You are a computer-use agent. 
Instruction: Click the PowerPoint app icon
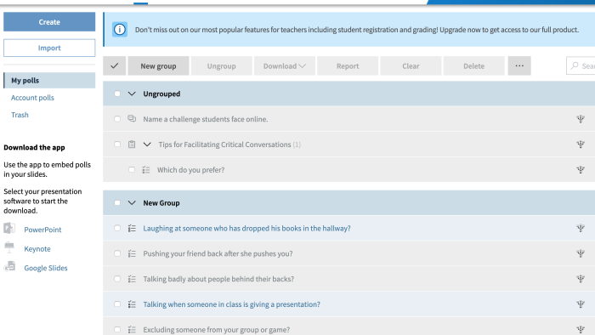click(9, 229)
